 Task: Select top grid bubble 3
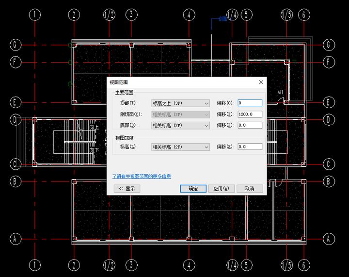tap(131, 15)
